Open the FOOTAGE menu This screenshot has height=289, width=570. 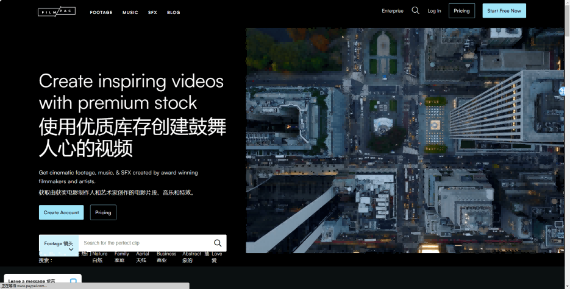101,12
